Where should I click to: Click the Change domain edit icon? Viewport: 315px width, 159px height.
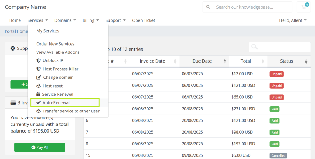pos(38,77)
